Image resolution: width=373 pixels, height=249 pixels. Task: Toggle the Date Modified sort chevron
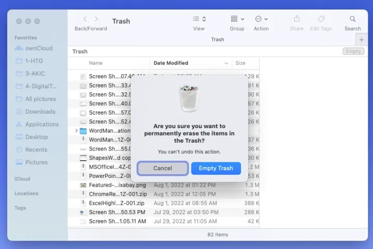click(226, 63)
